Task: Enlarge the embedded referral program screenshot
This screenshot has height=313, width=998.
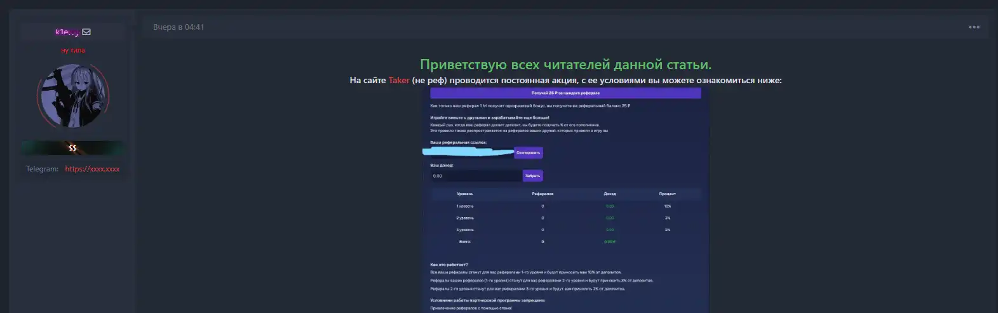Action: click(565, 200)
